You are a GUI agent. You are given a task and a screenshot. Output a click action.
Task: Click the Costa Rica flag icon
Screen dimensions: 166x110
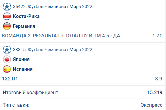tap(7, 16)
